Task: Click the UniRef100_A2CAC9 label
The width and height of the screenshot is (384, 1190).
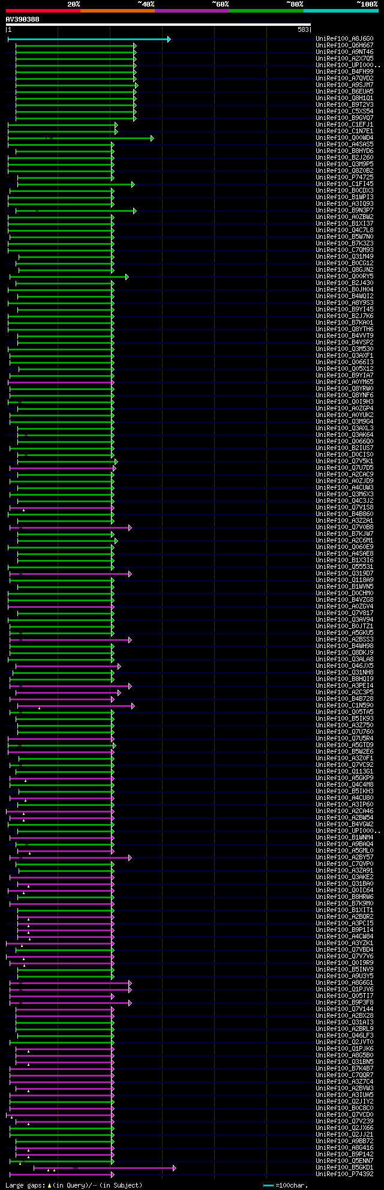Action: coord(344,475)
